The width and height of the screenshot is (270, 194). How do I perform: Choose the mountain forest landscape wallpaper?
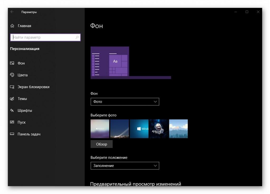178,129
